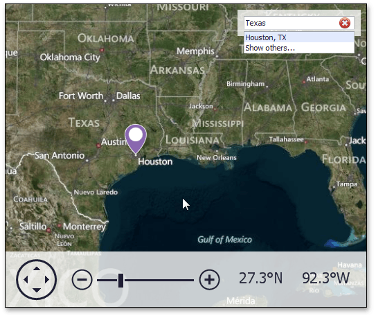Screen dimensions: 376x318
Task: Click the Mississippi state label
Action: [x=217, y=123]
